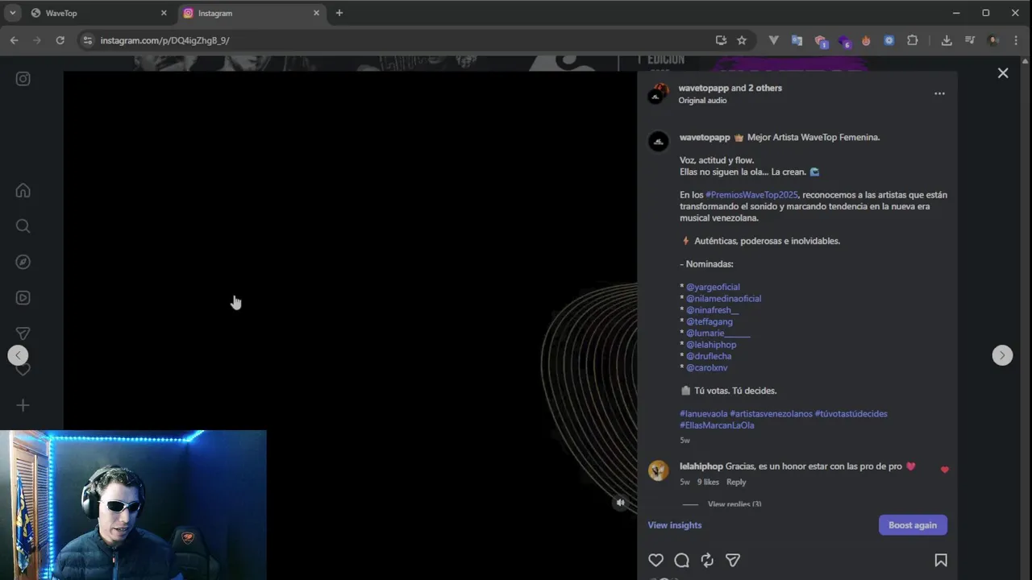1032x580 pixels.
Task: Open browser Downloads icon
Action: (x=947, y=40)
